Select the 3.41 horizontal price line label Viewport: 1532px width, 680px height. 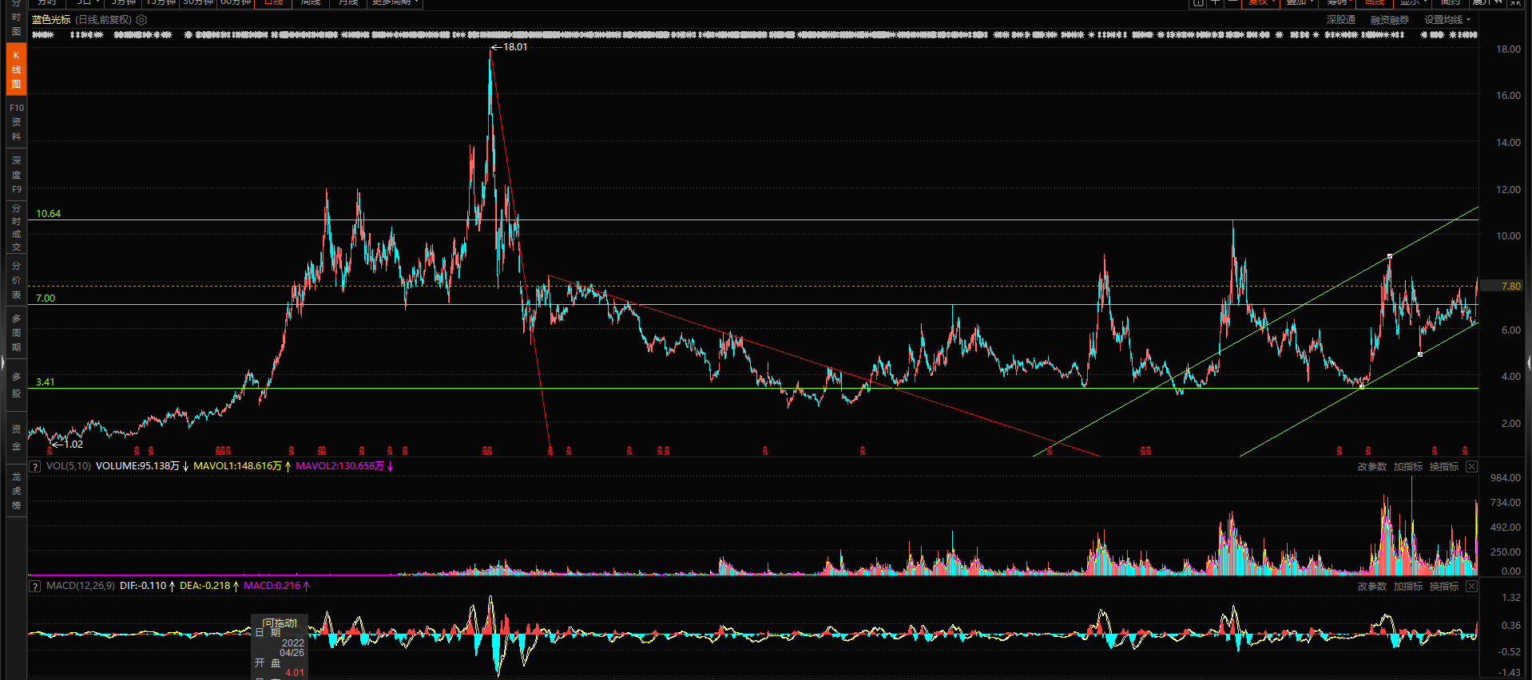click(46, 382)
